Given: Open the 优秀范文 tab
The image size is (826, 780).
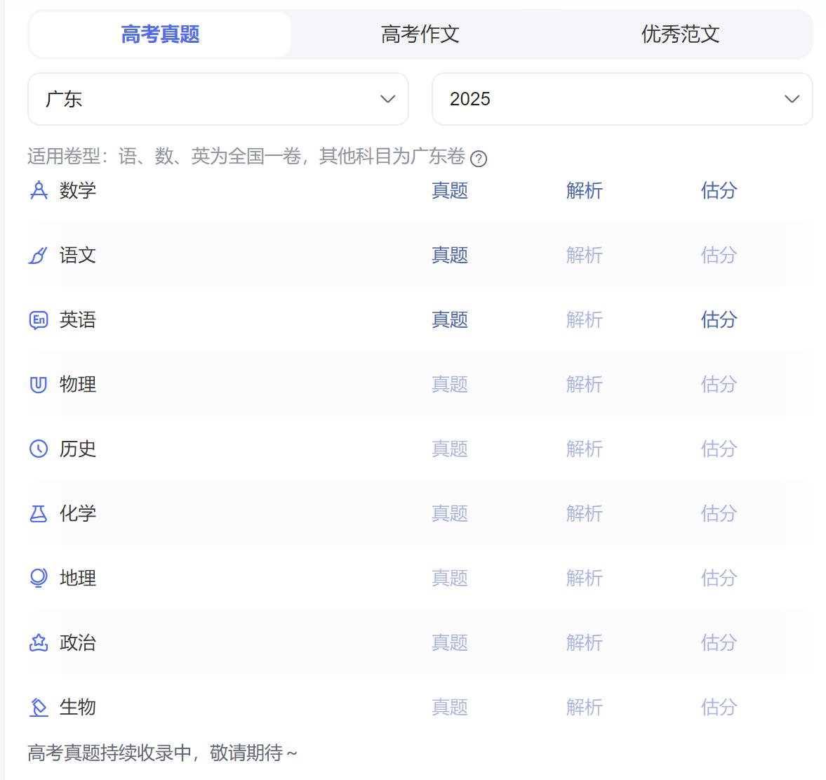Looking at the screenshot, I should tap(679, 34).
